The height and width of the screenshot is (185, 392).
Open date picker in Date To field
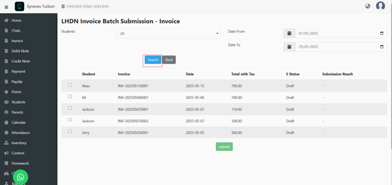pyautogui.click(x=382, y=47)
